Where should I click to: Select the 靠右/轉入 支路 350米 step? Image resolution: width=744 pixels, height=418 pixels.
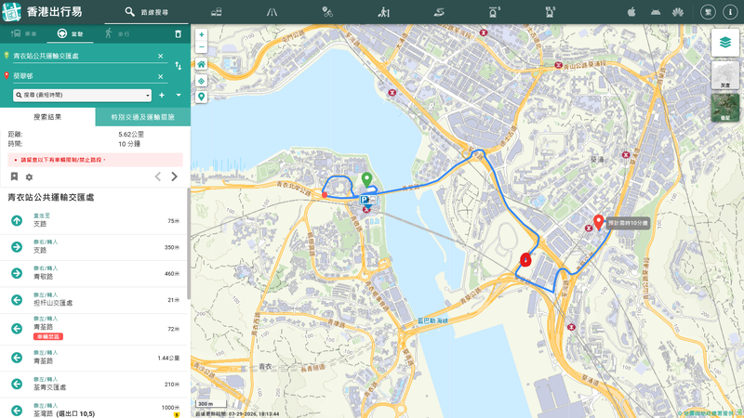94,247
